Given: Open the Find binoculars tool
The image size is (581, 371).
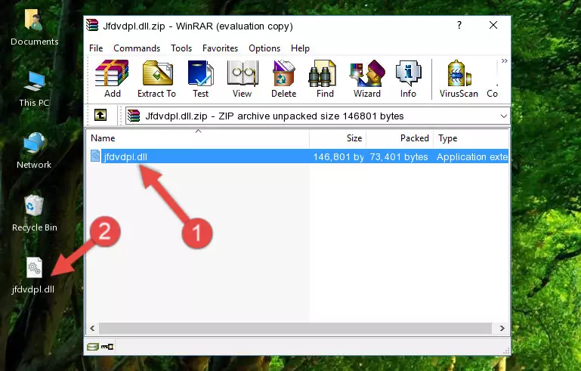Looking at the screenshot, I should click(325, 79).
